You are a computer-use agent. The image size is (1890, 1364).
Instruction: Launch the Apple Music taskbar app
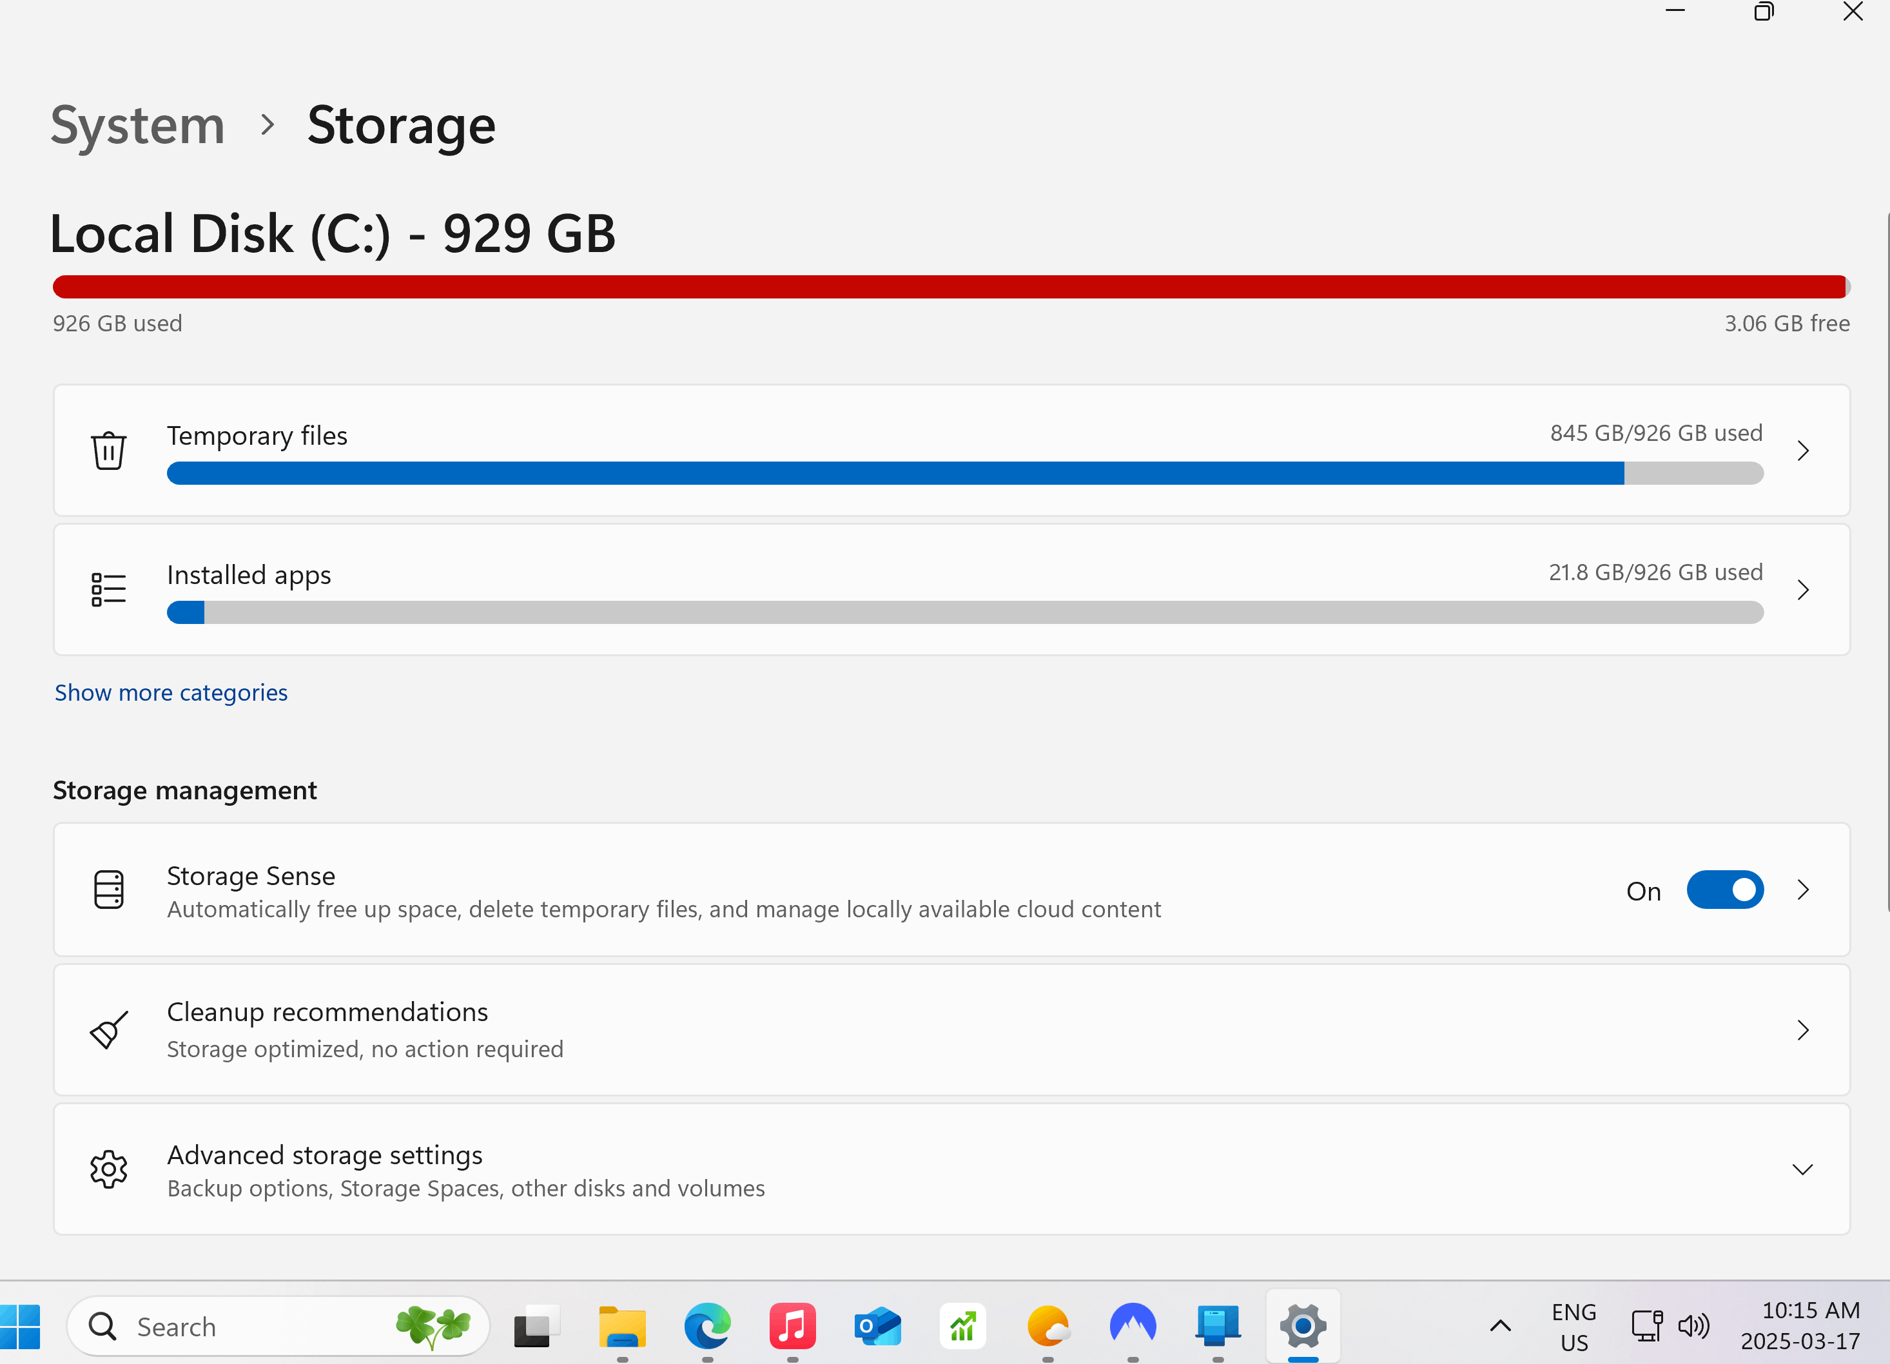(x=792, y=1326)
